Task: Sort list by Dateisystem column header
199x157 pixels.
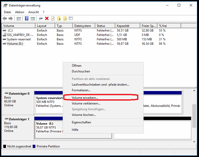Action: 83,26
